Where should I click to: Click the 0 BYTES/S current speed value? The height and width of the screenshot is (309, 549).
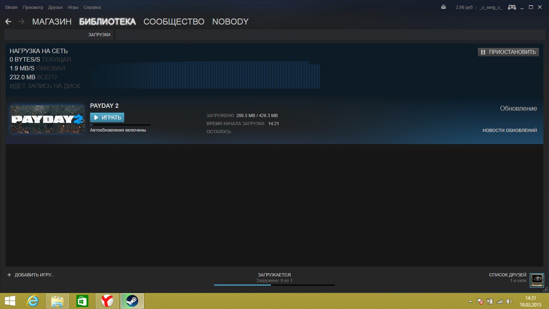pos(25,60)
